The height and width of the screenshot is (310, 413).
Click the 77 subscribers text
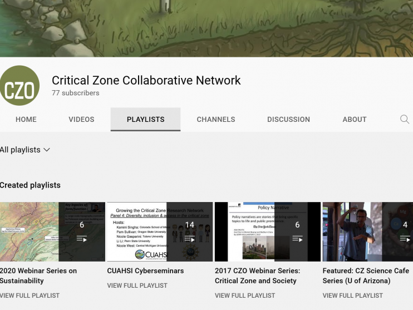76,93
